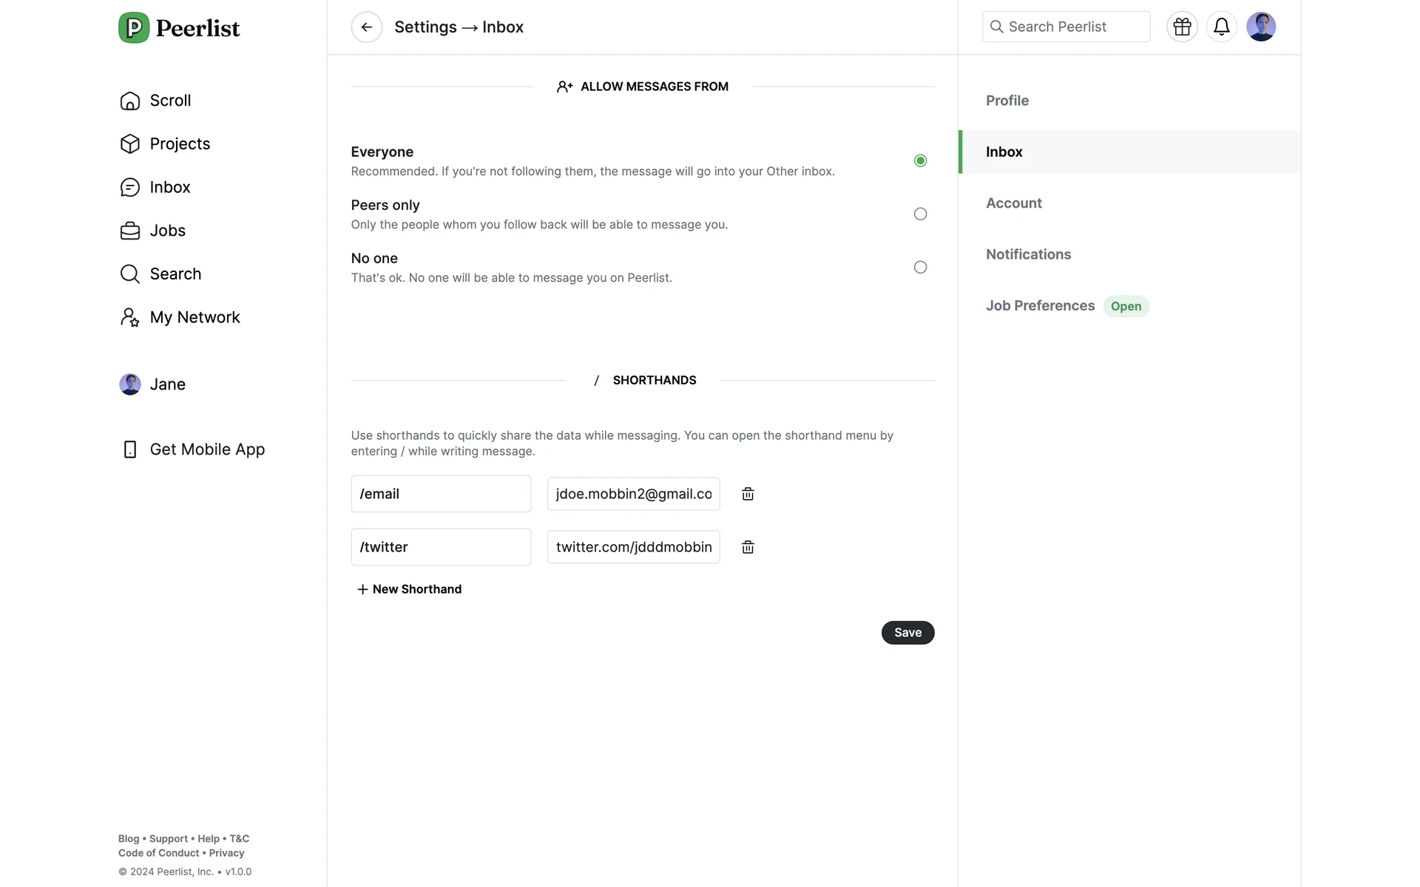1420x887 pixels.
Task: Click the back arrow next to Settings
Action: click(366, 27)
